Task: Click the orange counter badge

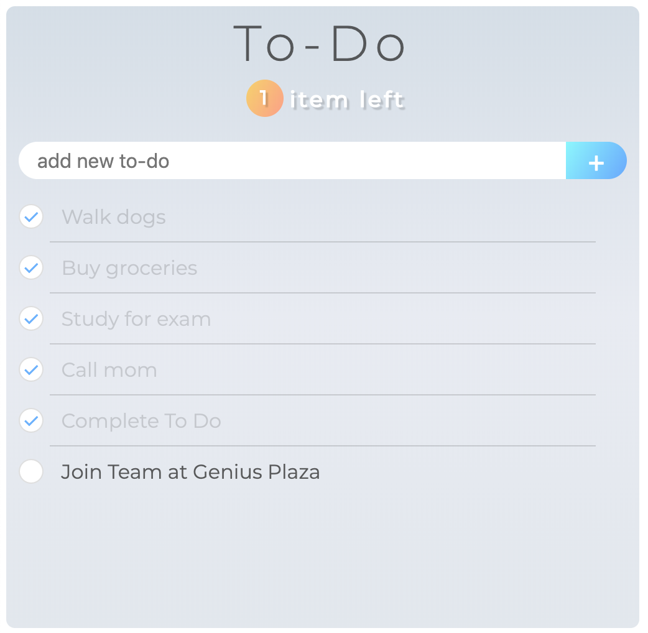Action: tap(266, 98)
